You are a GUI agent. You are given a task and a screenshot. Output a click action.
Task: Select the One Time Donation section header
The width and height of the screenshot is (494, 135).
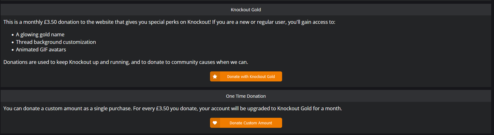coord(246,96)
